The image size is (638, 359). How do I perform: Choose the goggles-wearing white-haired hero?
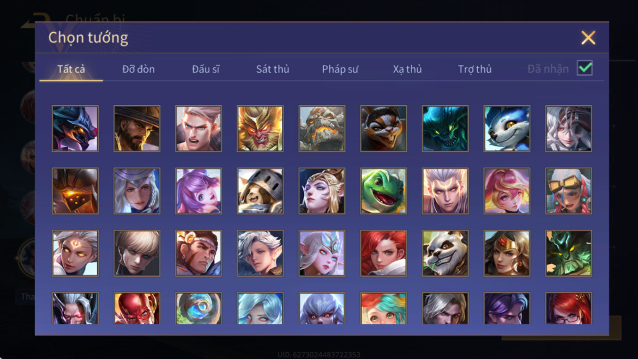[x=568, y=191]
